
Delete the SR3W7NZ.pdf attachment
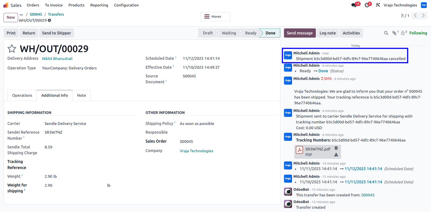[336, 148]
